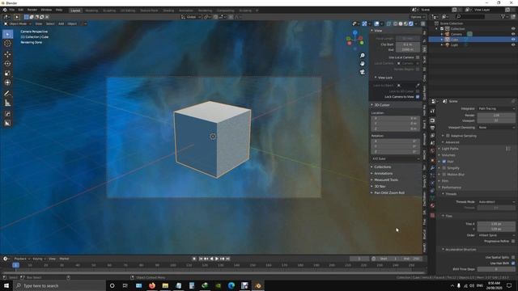Hide the Camera in the outliner
Screen dimensions: 518x291
pyautogui.click(x=513, y=34)
